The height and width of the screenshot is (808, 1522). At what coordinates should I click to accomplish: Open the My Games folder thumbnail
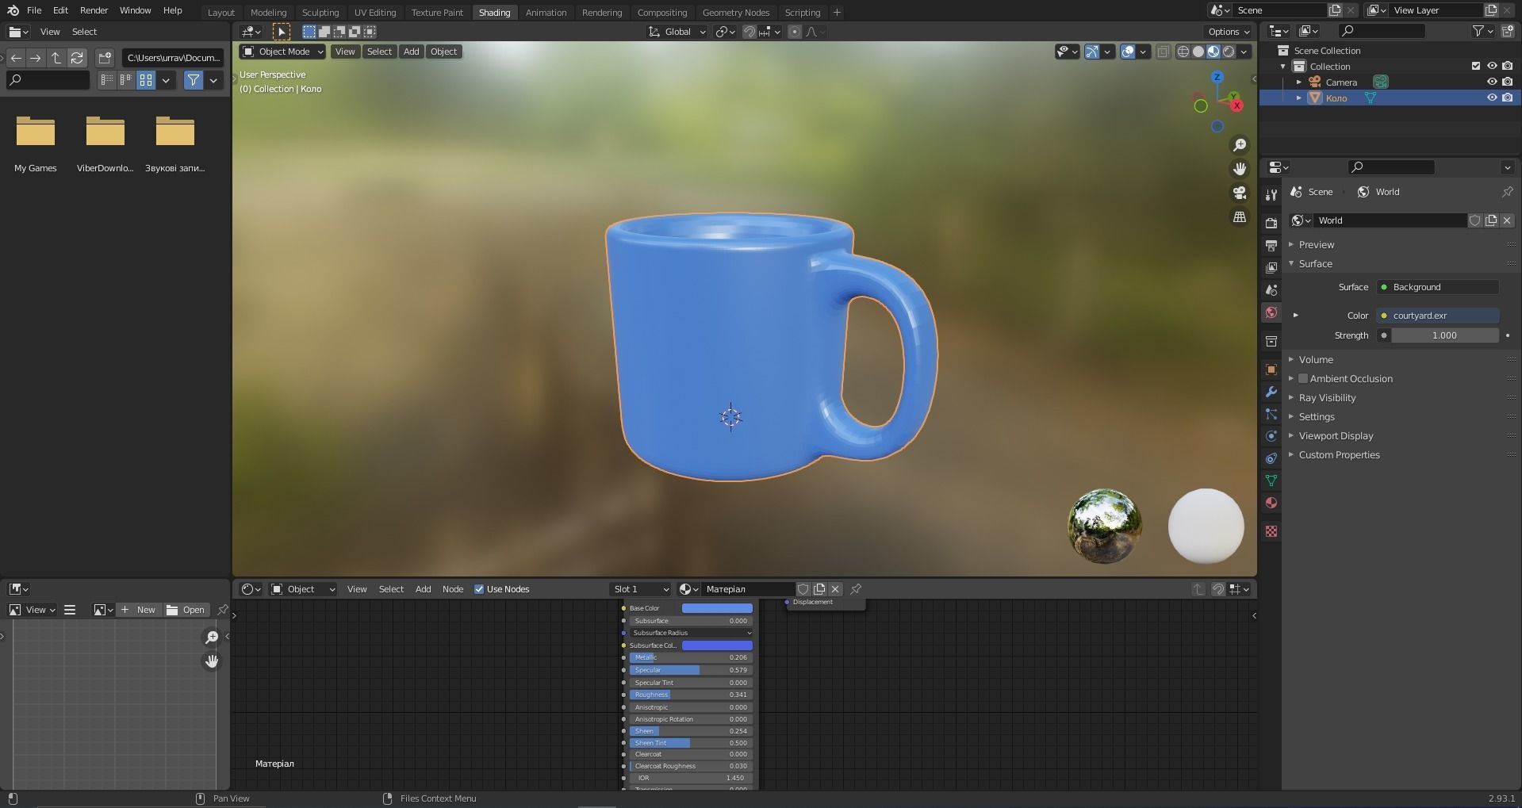point(35,132)
